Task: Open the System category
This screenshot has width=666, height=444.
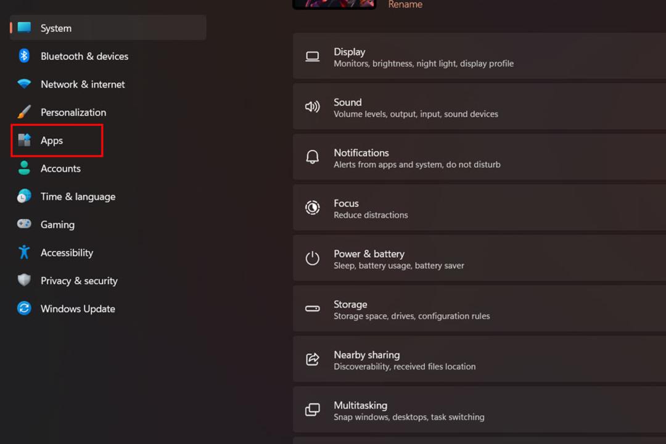Action: (x=109, y=28)
